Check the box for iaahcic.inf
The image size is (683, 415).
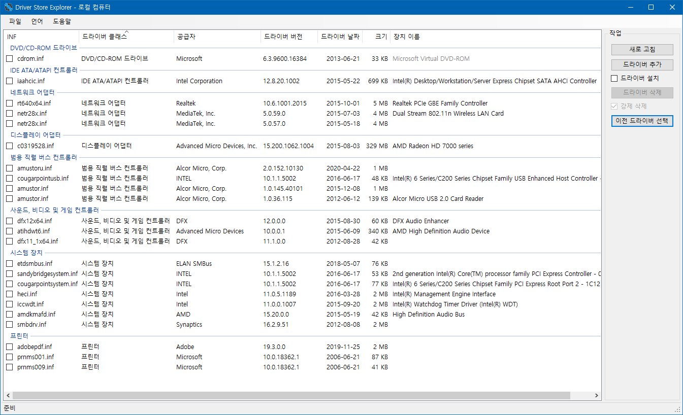coord(10,81)
